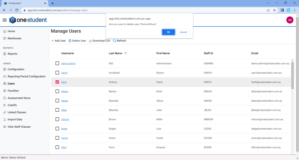Open Chrome's three-dot menu
Screen dimensions: 299x160
[295, 10]
